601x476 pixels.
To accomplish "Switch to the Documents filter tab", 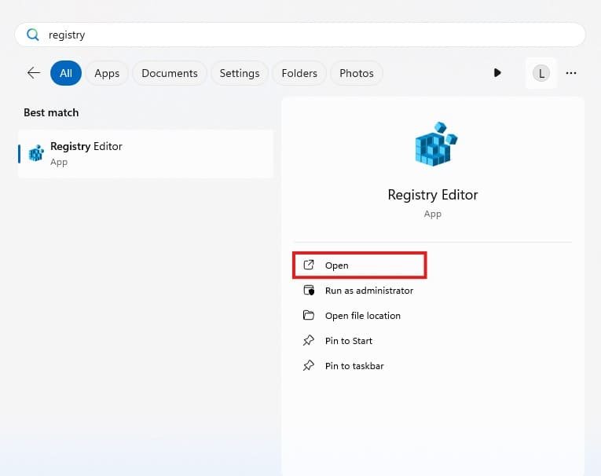I will point(170,73).
